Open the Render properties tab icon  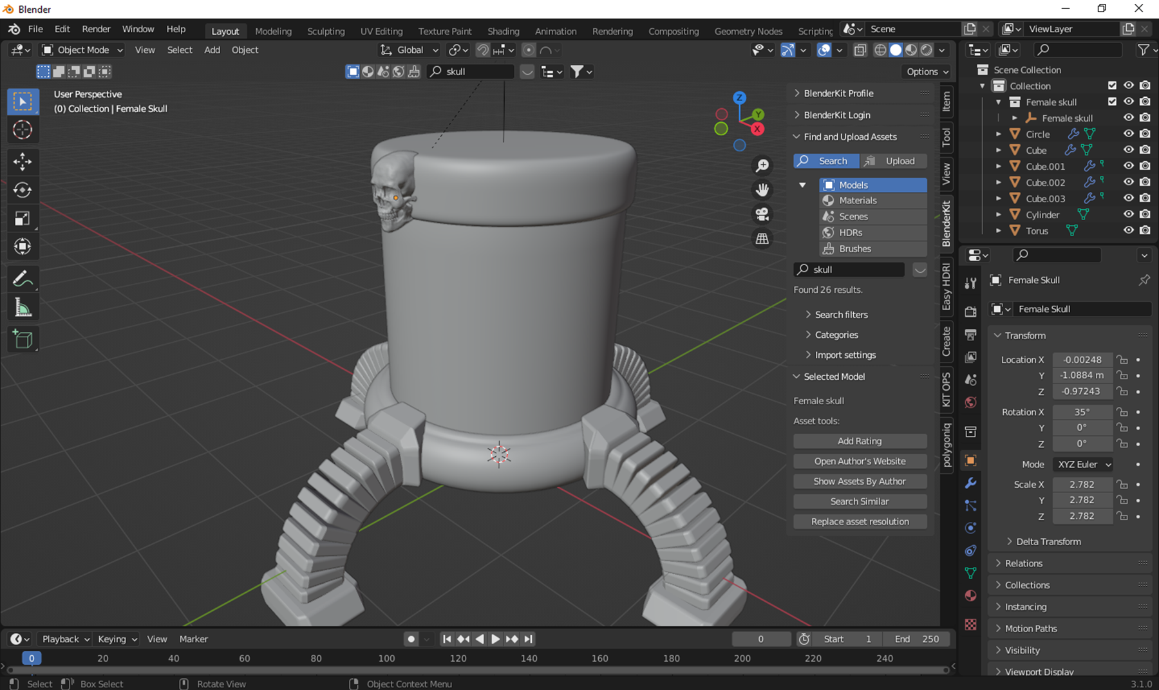970,312
